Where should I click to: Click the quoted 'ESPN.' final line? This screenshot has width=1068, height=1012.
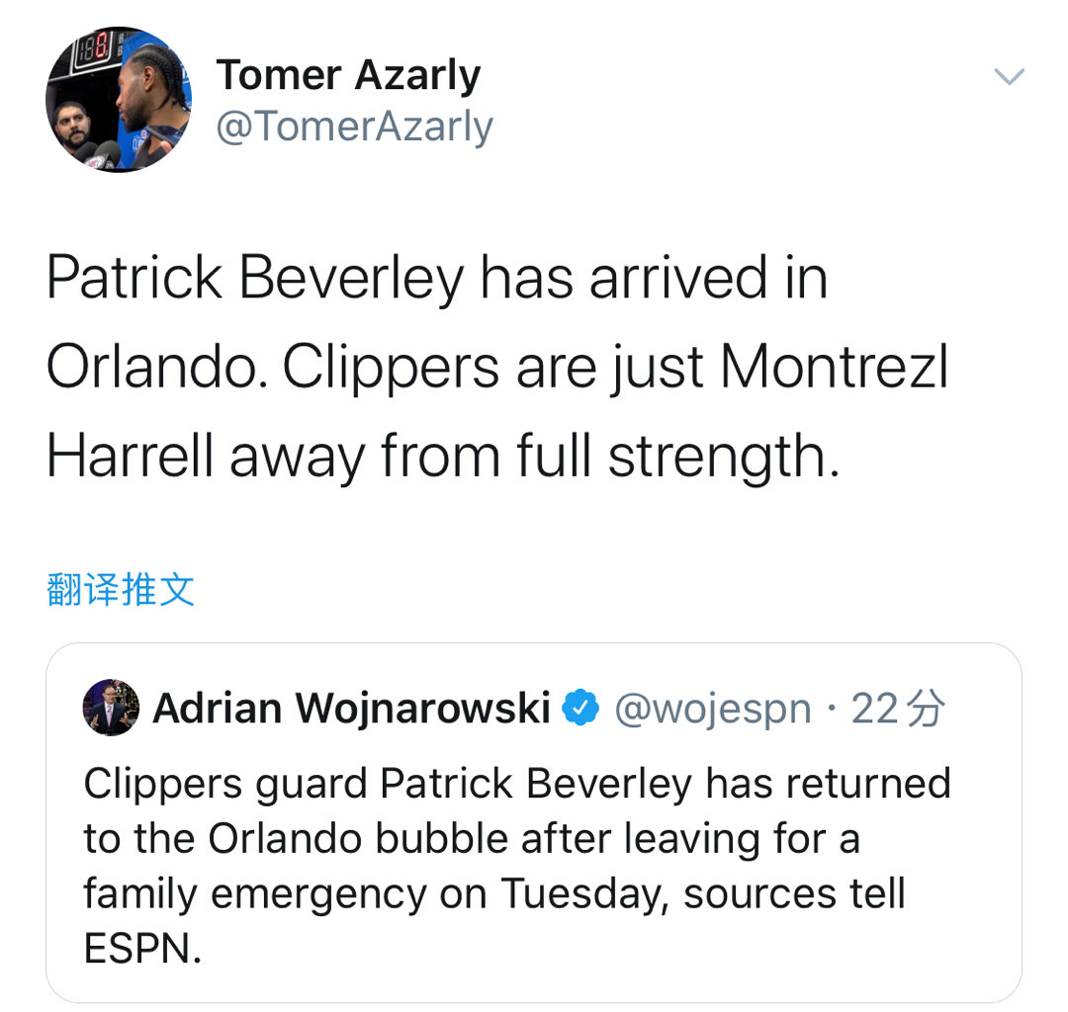142,950
